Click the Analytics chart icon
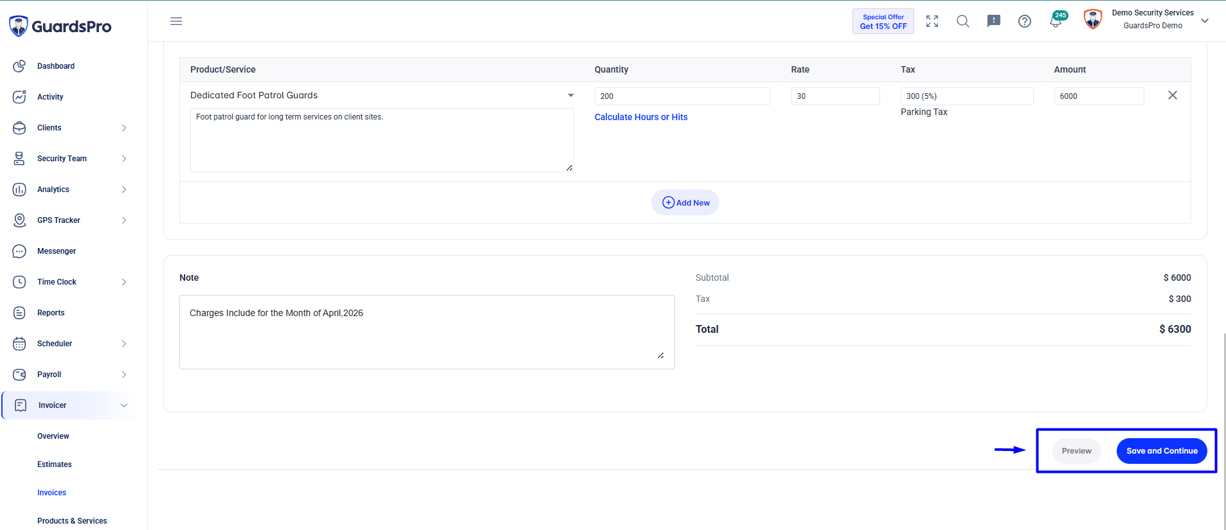This screenshot has width=1226, height=530. [19, 190]
